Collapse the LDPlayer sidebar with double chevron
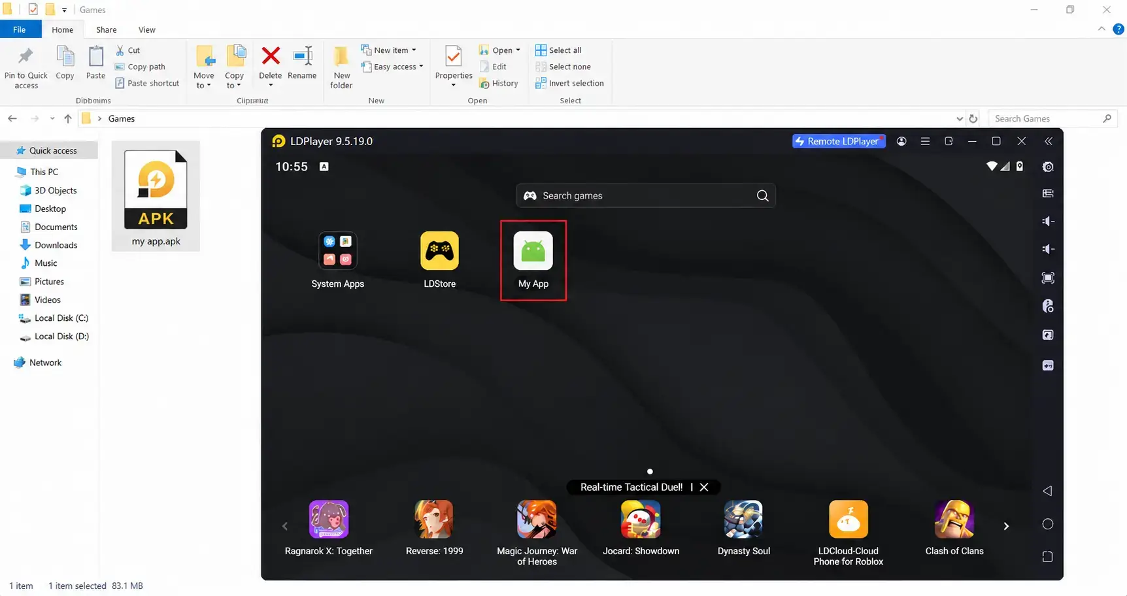 (1049, 141)
